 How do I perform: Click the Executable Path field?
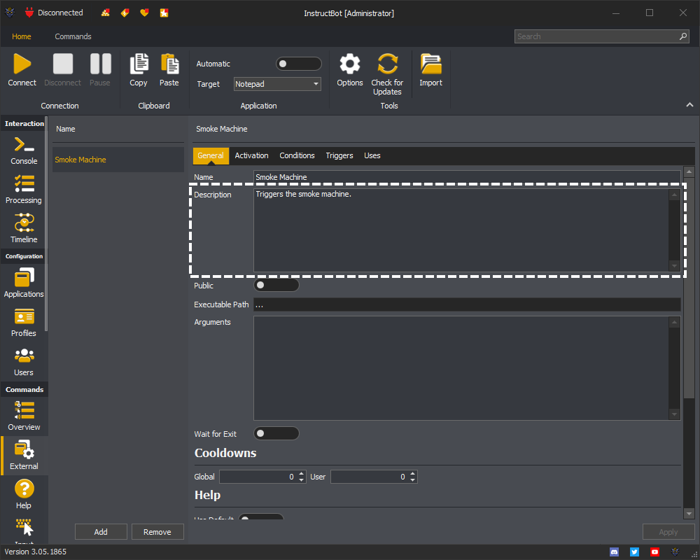click(x=467, y=304)
